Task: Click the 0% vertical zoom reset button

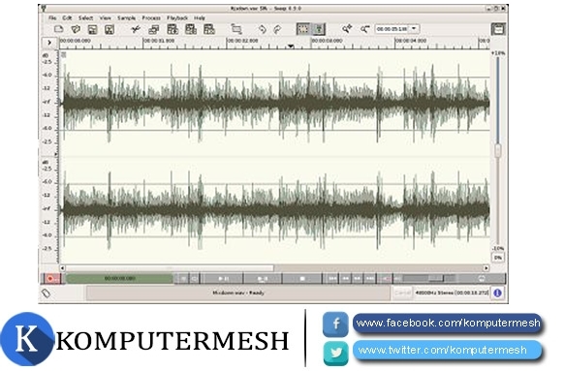Action: click(x=498, y=258)
